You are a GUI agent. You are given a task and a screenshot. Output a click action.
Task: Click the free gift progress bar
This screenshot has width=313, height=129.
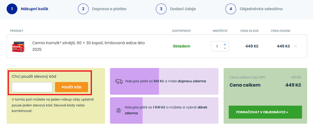(164, 111)
